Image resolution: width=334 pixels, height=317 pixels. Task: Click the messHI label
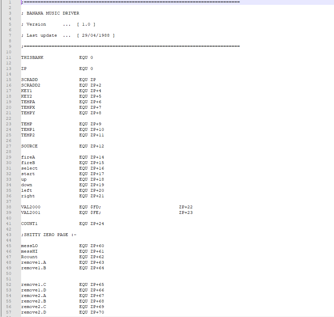(29, 251)
